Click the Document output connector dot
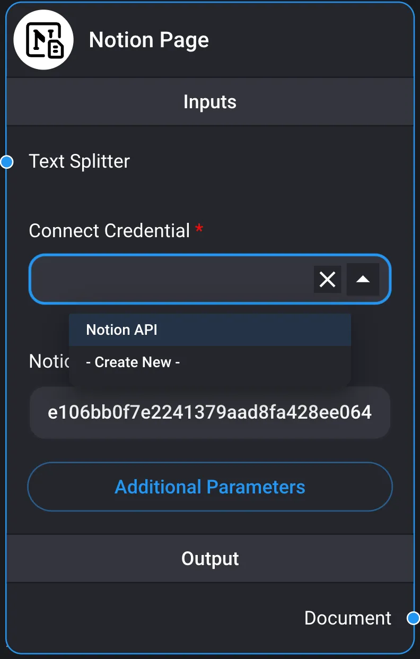This screenshot has width=420, height=659. [413, 618]
